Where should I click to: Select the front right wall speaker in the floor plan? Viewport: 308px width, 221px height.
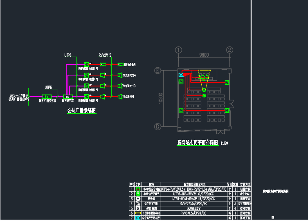point(227,82)
